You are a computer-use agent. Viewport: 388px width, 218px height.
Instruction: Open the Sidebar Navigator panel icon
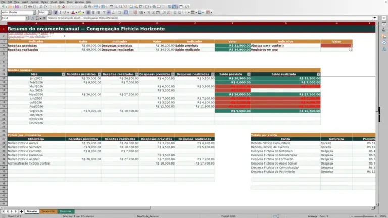click(384, 43)
